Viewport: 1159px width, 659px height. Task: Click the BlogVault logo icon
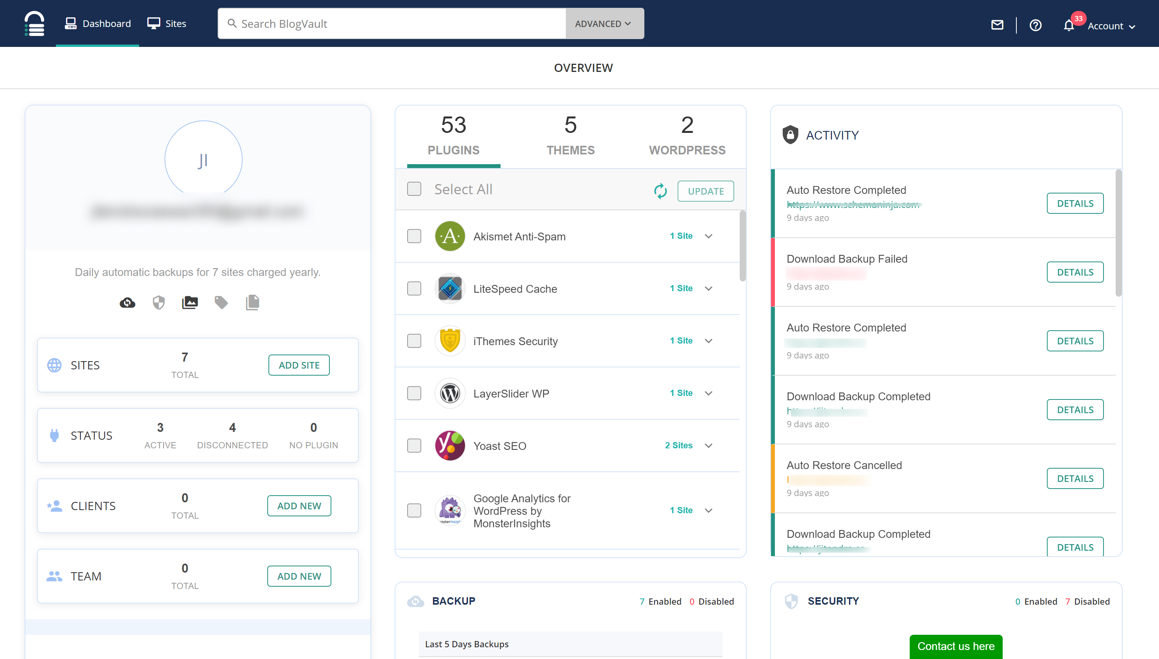(x=34, y=23)
